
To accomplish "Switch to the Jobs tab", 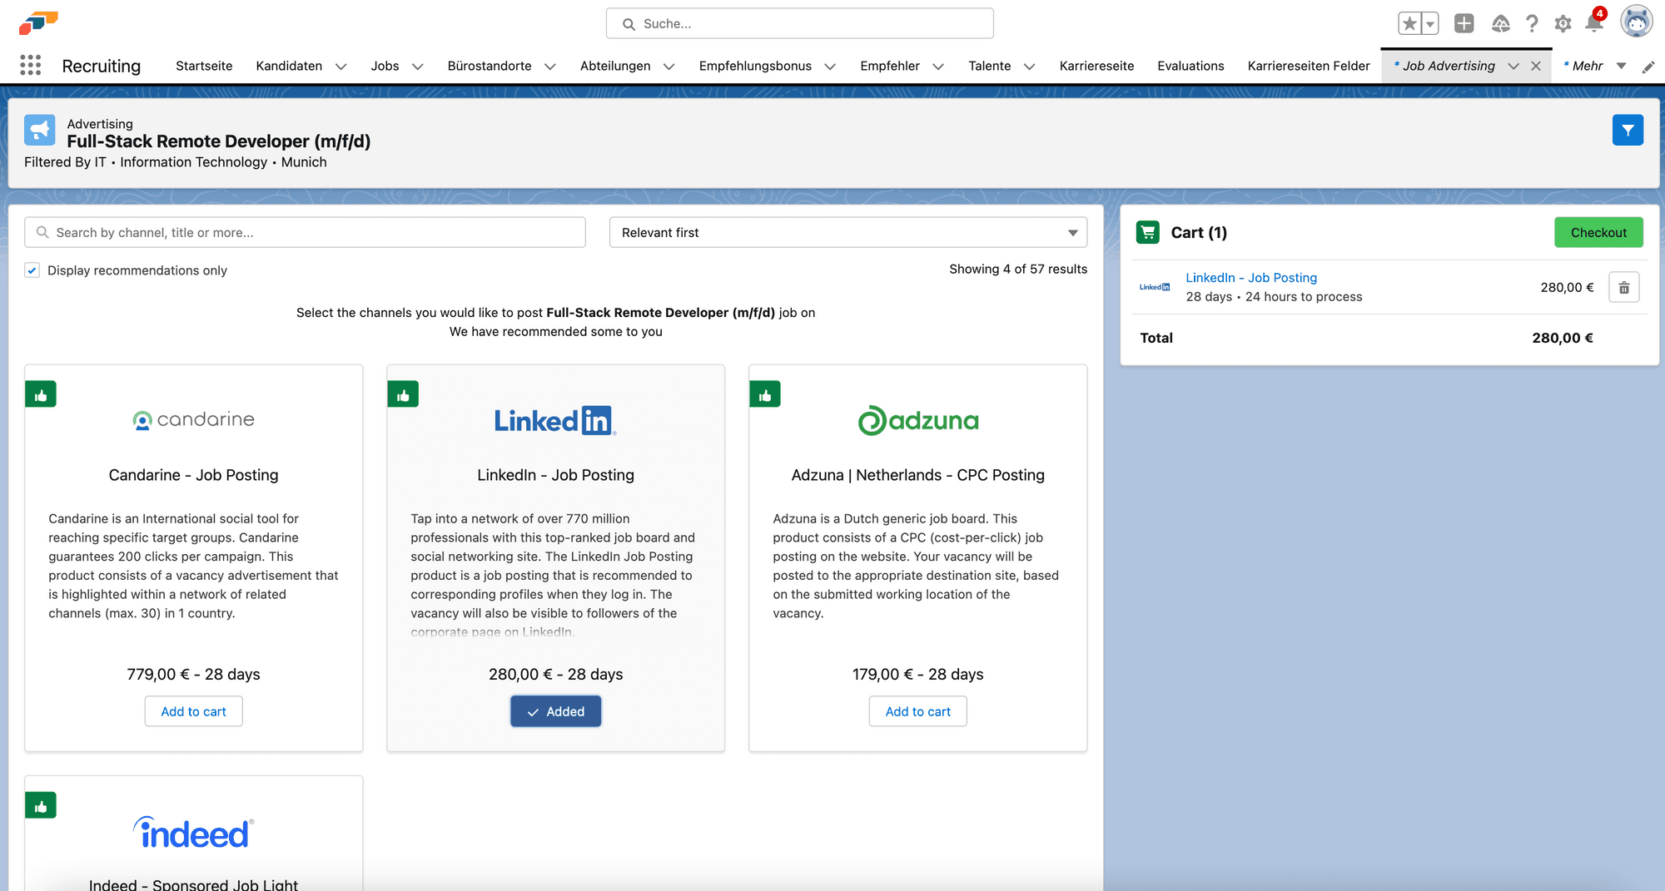I will (x=385, y=66).
